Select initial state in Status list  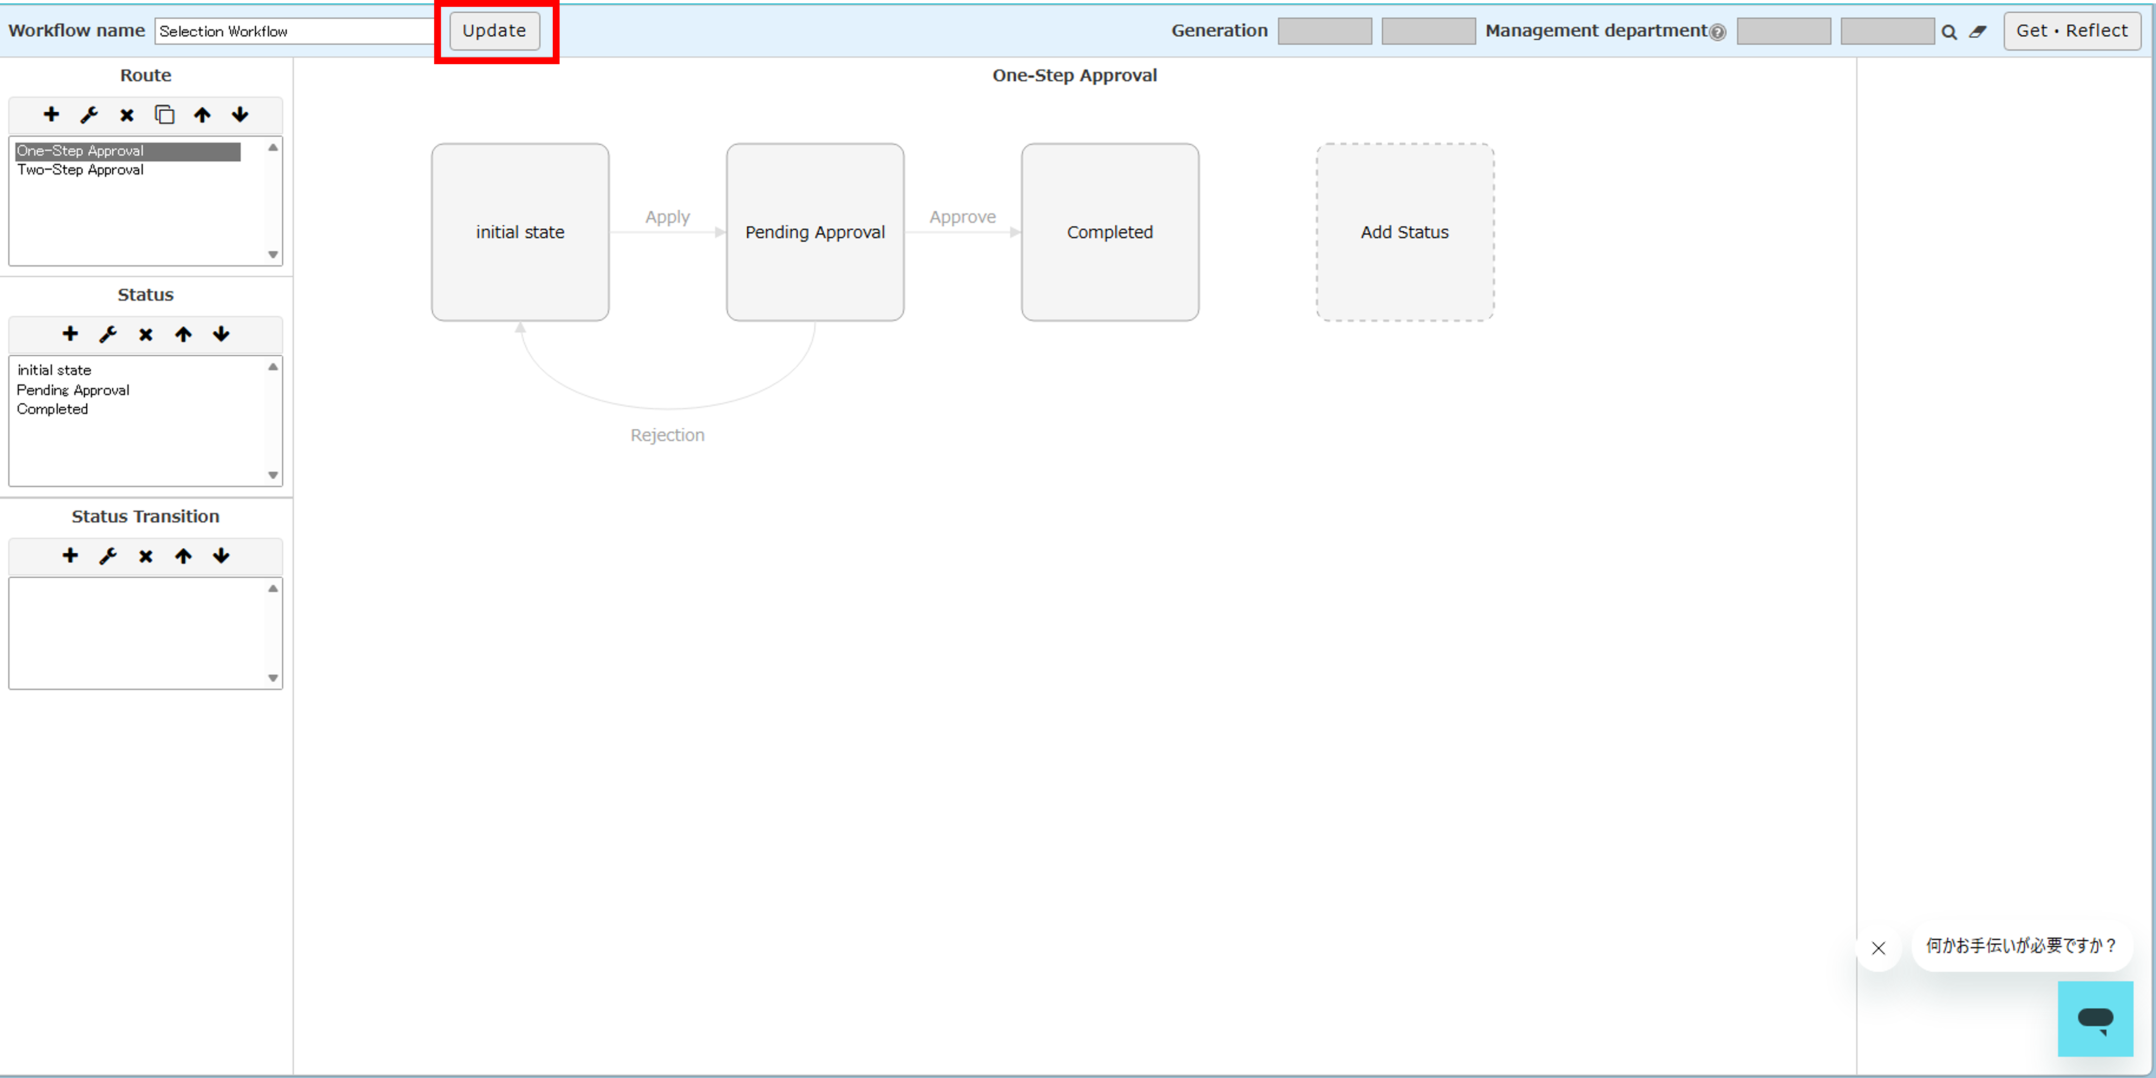(54, 370)
